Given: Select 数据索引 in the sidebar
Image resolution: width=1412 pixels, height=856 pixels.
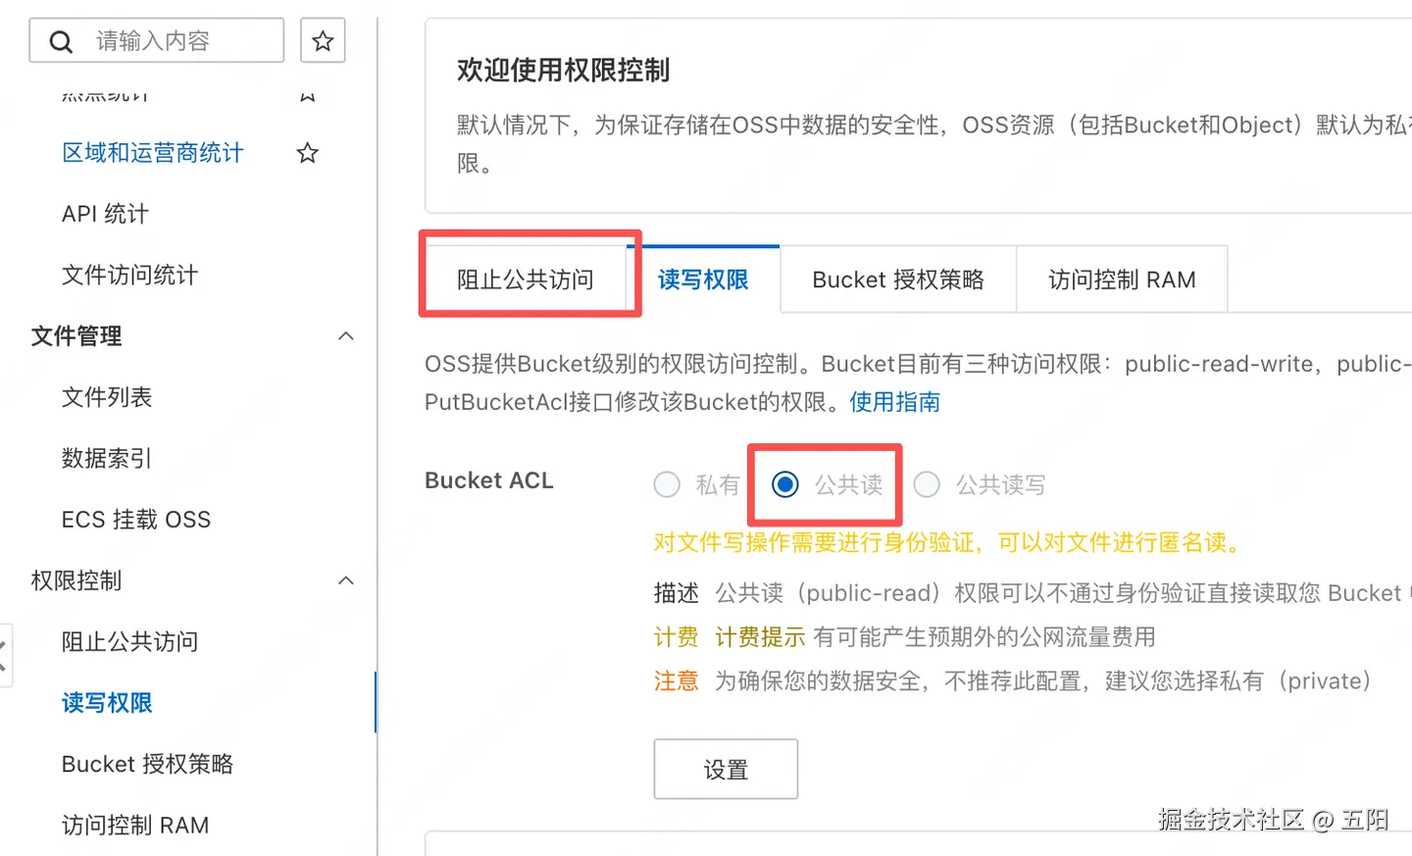Looking at the screenshot, I should click(107, 458).
